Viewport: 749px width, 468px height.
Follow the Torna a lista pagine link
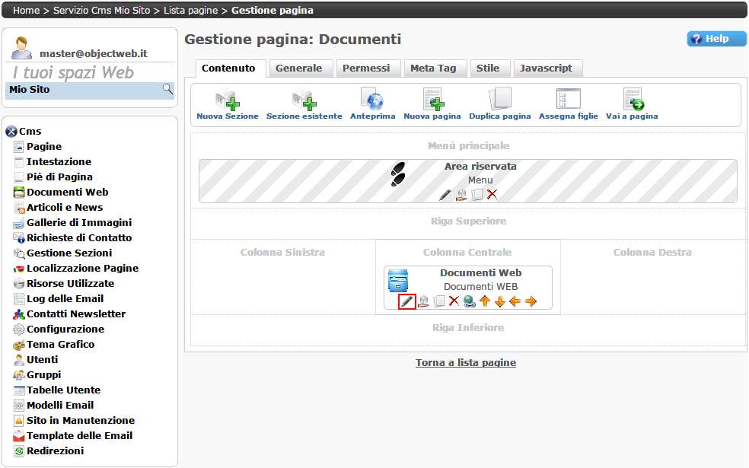466,363
